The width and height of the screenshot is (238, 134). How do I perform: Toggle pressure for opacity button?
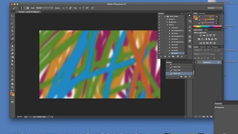[x=70, y=8]
